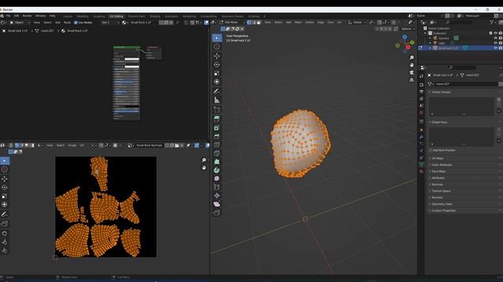Select the Rotate tool in 3D viewport toolbar
The image size is (503, 282).
pyautogui.click(x=217, y=64)
